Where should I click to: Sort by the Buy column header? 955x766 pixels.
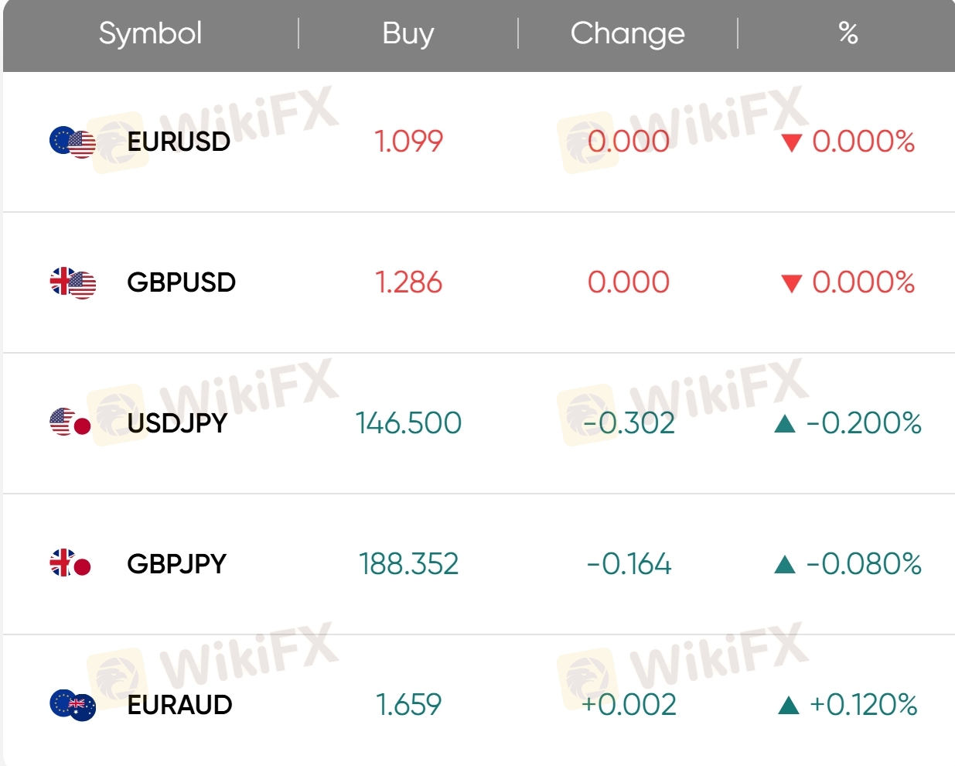pyautogui.click(x=408, y=34)
